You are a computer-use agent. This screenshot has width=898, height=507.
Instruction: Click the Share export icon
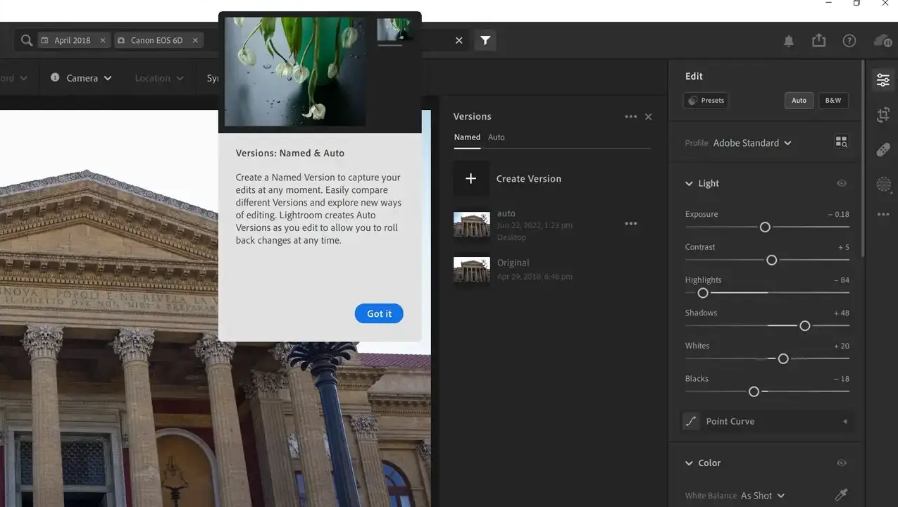(818, 41)
